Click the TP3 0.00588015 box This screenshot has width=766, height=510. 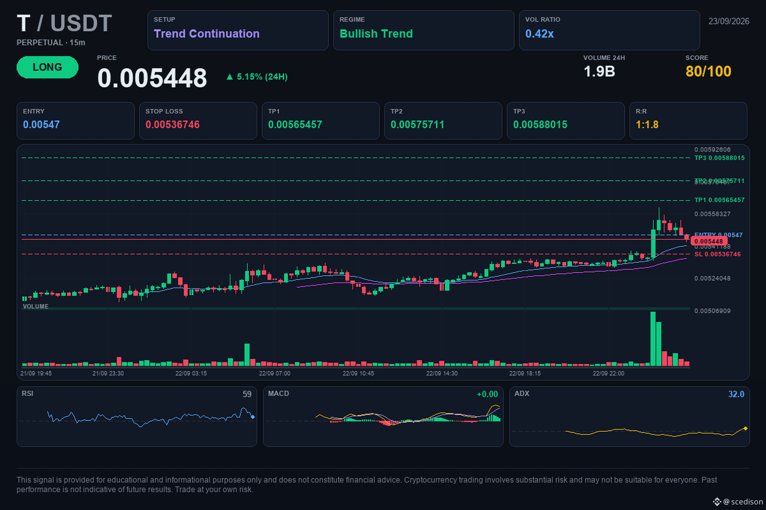(x=566, y=121)
